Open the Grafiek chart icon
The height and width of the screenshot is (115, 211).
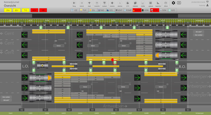143,3
